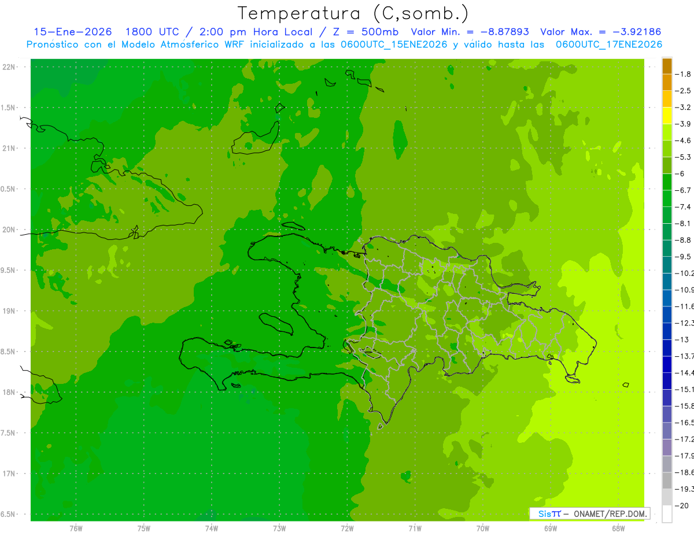694x536 pixels.
Task: Click the '72W' longitude label
Action: [347, 528]
